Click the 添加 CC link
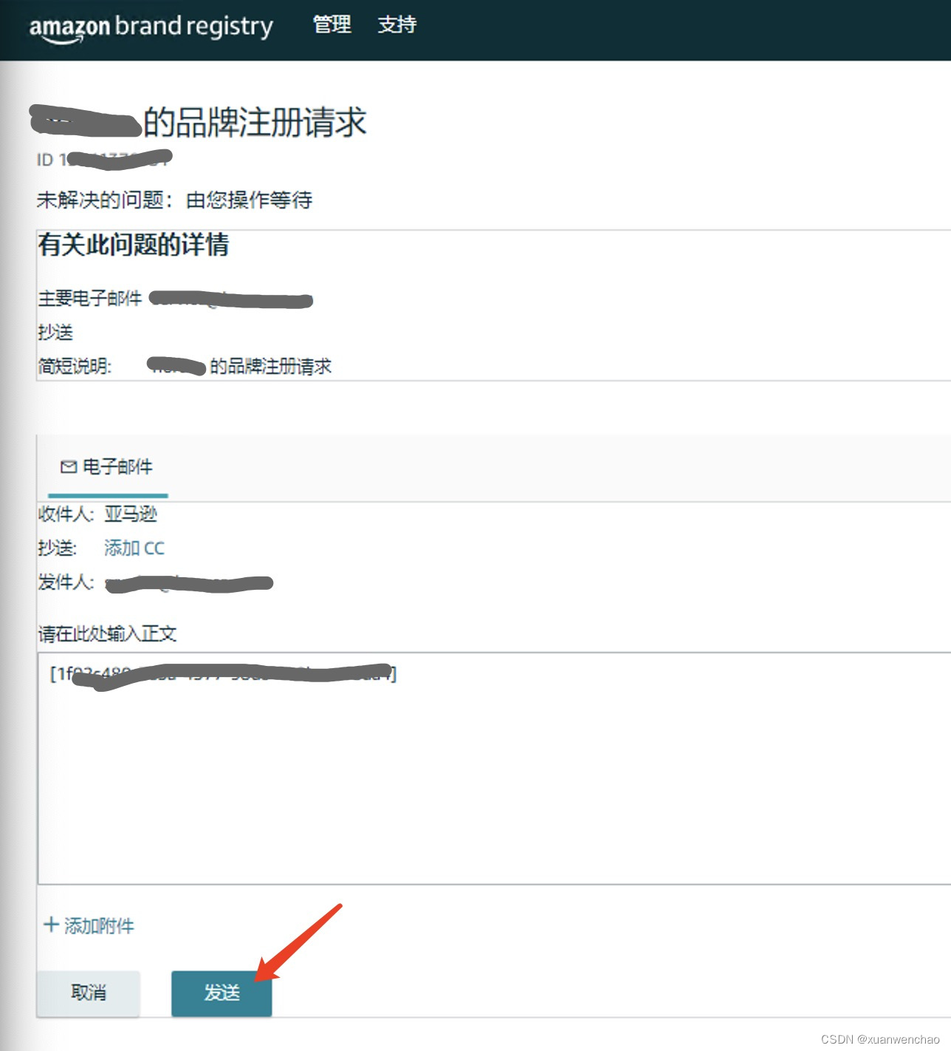 (x=134, y=548)
